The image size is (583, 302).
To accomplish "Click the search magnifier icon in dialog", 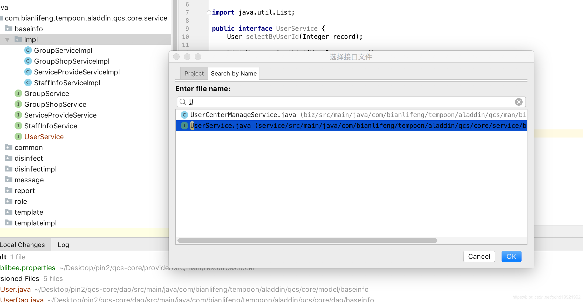I will [x=183, y=102].
